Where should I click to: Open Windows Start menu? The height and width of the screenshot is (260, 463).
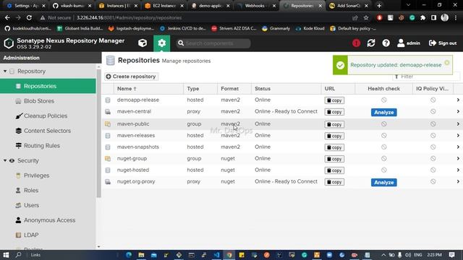[x=6, y=255]
